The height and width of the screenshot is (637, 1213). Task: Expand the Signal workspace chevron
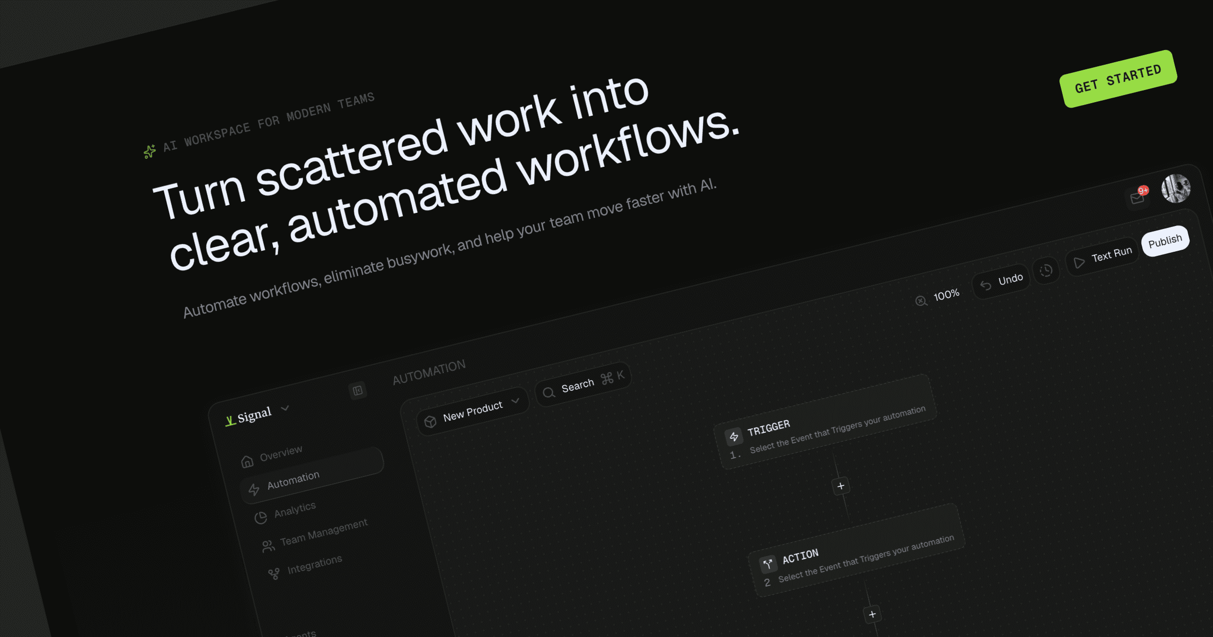point(285,408)
